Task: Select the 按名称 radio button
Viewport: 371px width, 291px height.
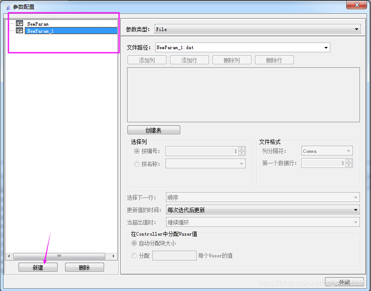Action: 137,163
